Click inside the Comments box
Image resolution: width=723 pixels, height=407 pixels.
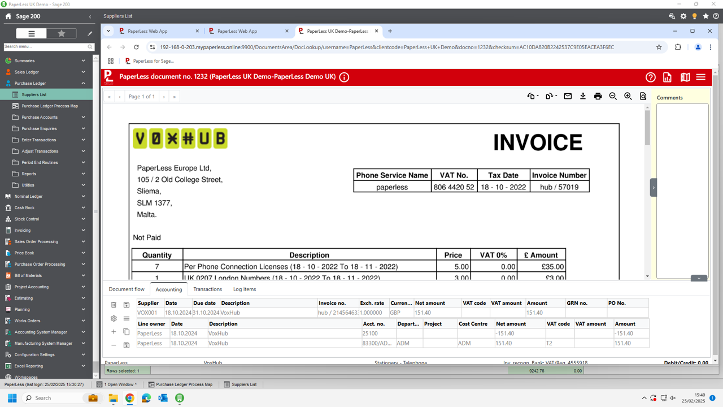(681, 170)
